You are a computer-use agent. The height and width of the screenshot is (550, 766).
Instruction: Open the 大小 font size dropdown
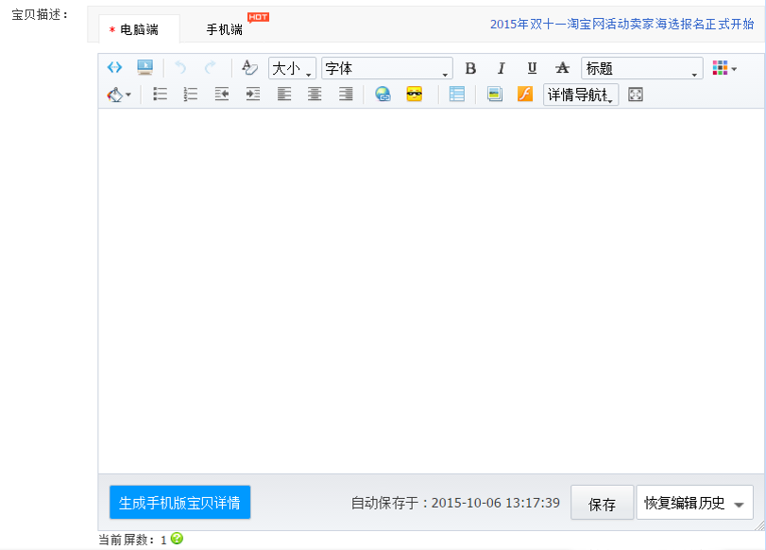pyautogui.click(x=289, y=67)
